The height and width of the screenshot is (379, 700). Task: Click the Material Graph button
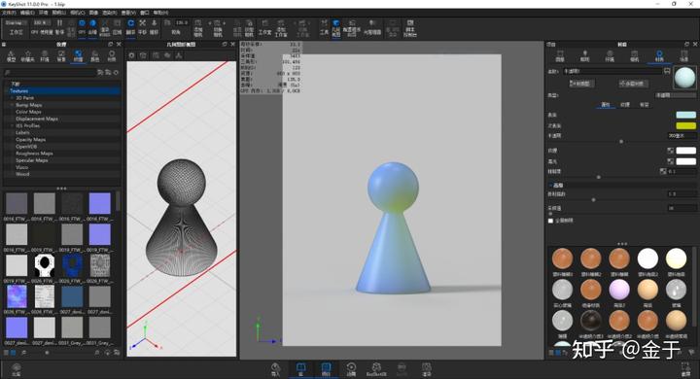[x=581, y=84]
